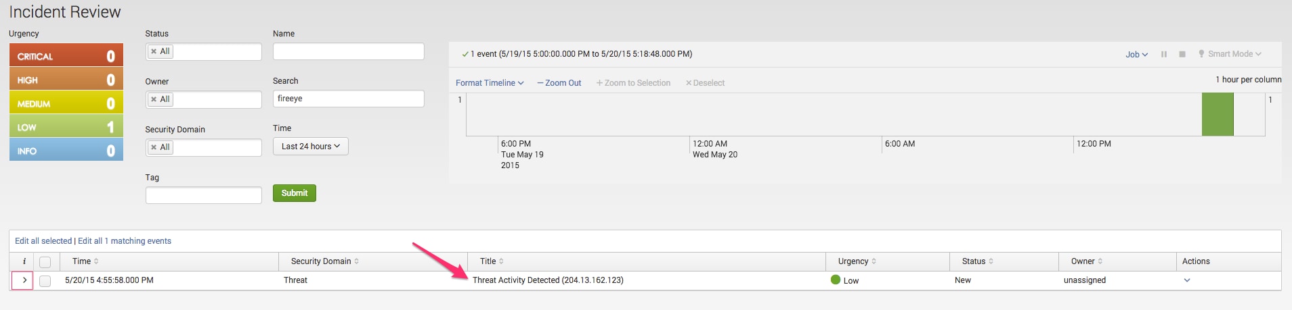Click the unassigned owner cell
This screenshot has width=1292, height=310.
coord(1085,280)
